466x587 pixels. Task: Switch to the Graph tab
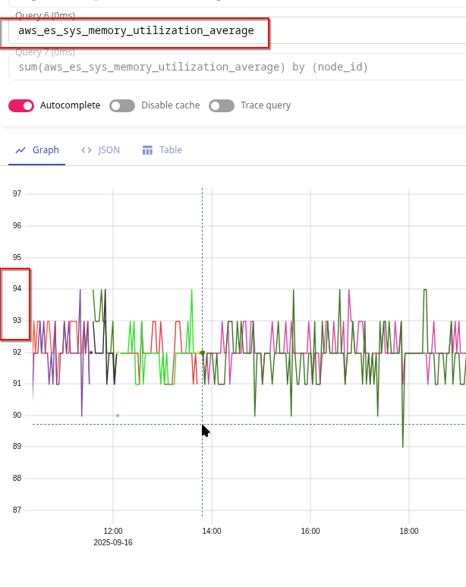(x=46, y=150)
